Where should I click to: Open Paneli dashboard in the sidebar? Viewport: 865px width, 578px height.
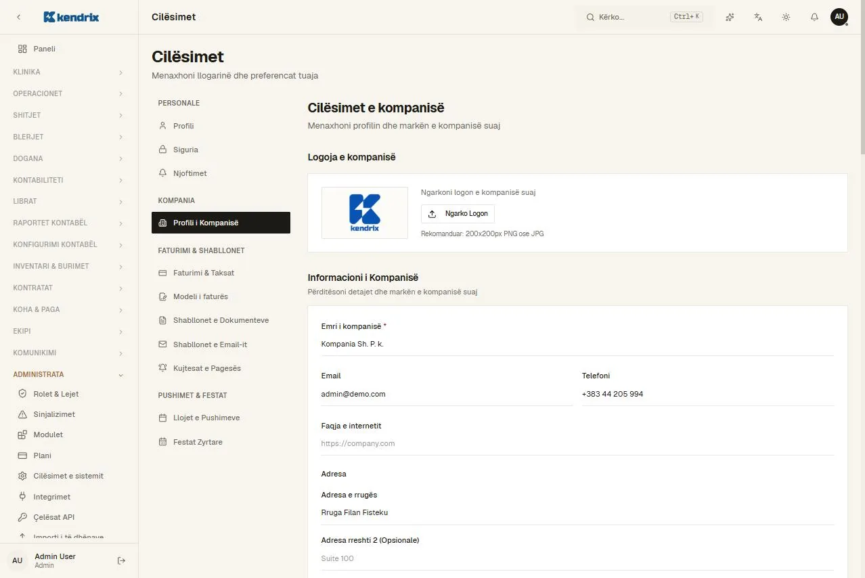pos(69,49)
